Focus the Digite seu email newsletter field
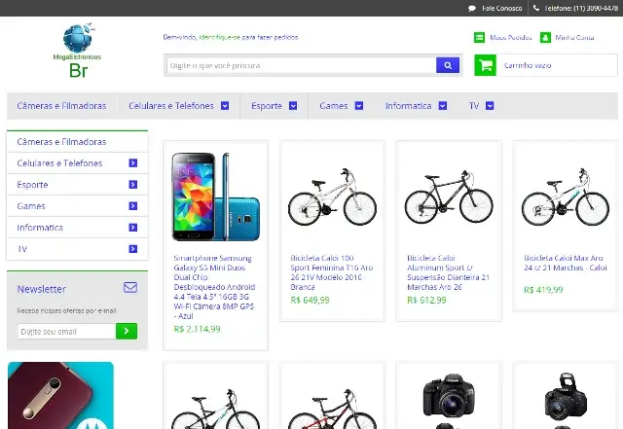 67,332
